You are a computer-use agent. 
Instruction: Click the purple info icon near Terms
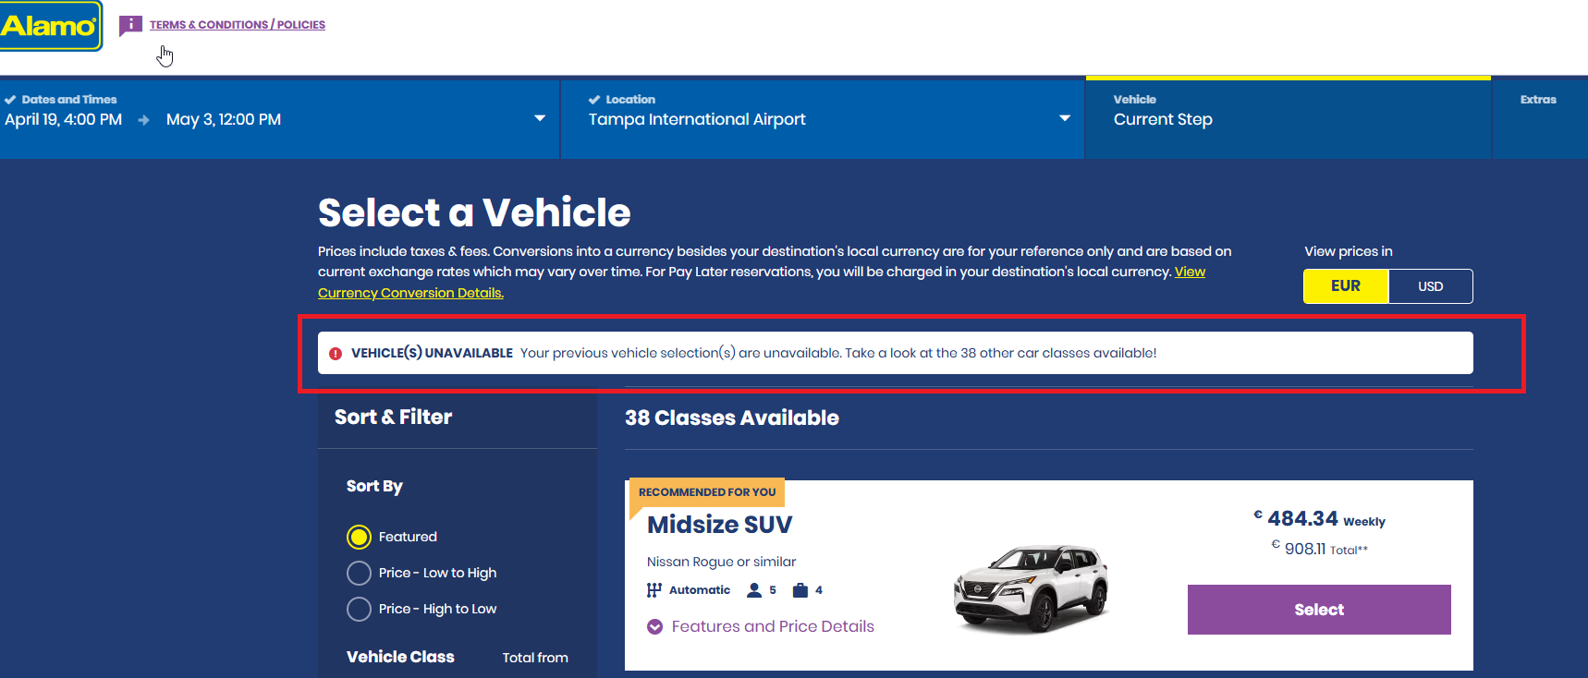pyautogui.click(x=131, y=25)
